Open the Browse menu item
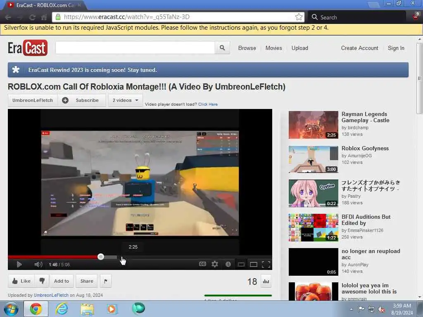 pyautogui.click(x=247, y=48)
